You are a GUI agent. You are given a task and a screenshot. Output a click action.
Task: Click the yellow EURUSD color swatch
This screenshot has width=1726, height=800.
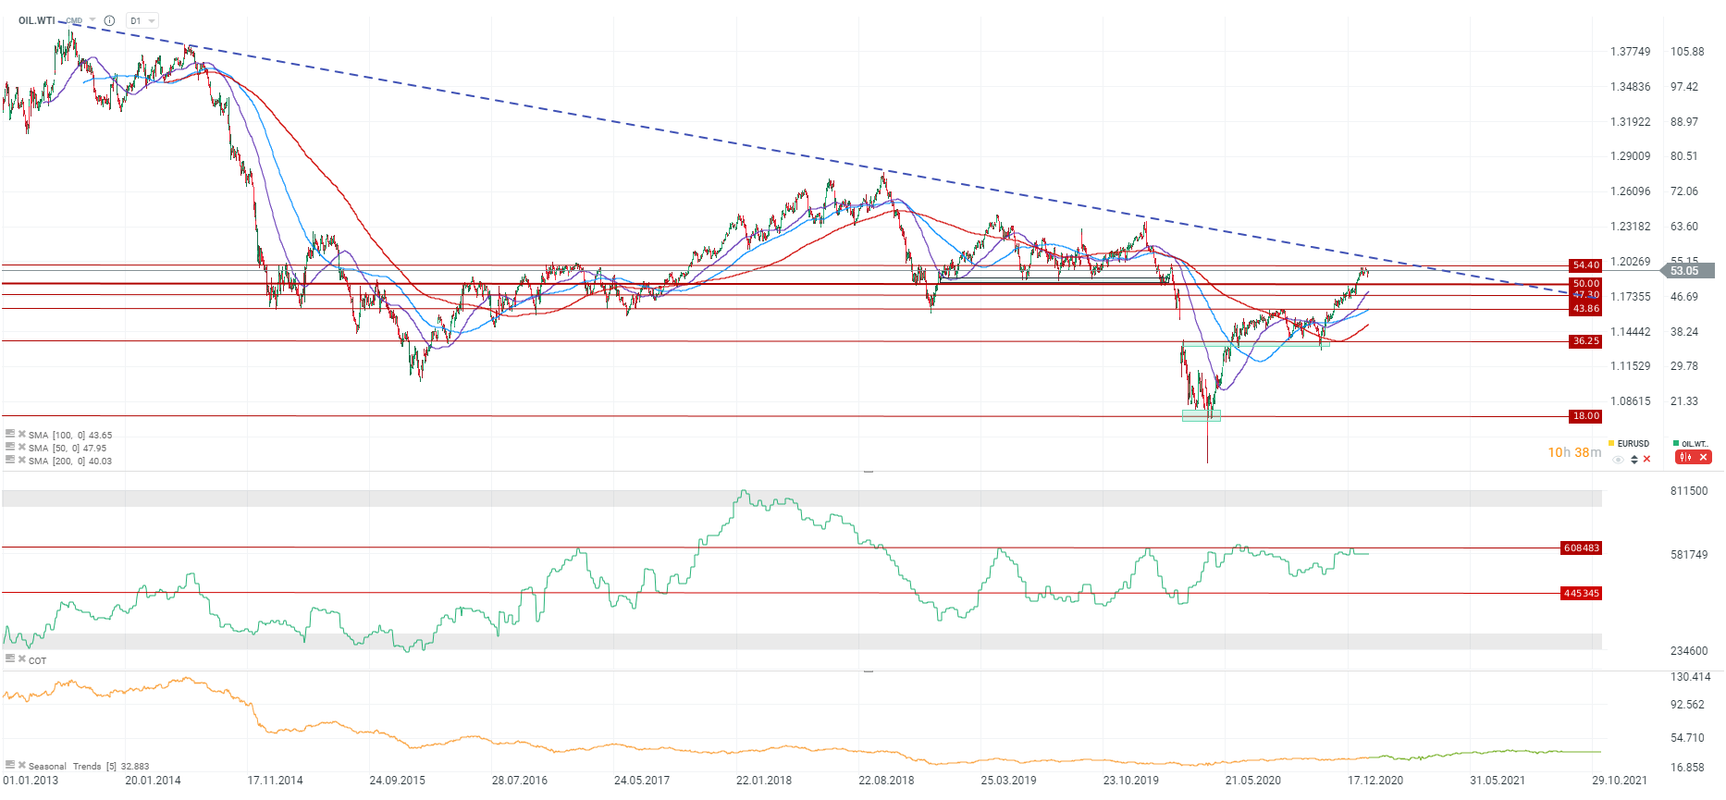click(1611, 444)
